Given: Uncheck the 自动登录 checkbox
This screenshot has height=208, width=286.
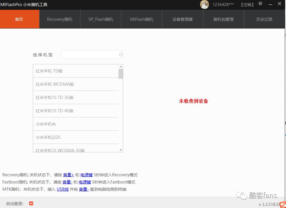Looking at the screenshot, I should (x=31, y=203).
